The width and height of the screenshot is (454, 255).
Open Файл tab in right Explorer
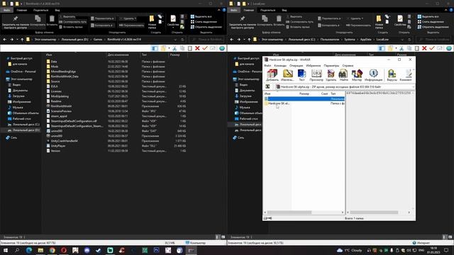233,10
